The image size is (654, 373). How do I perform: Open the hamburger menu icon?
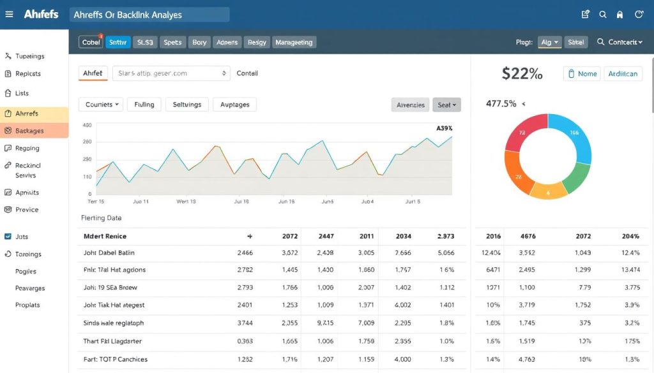tap(9, 15)
